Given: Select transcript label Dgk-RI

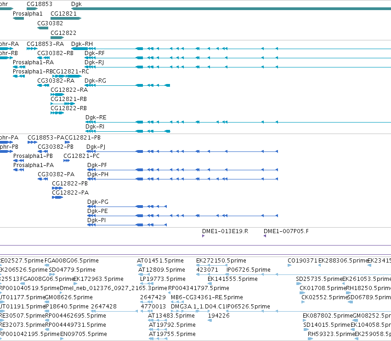Looking at the screenshot, I should (95, 127).
